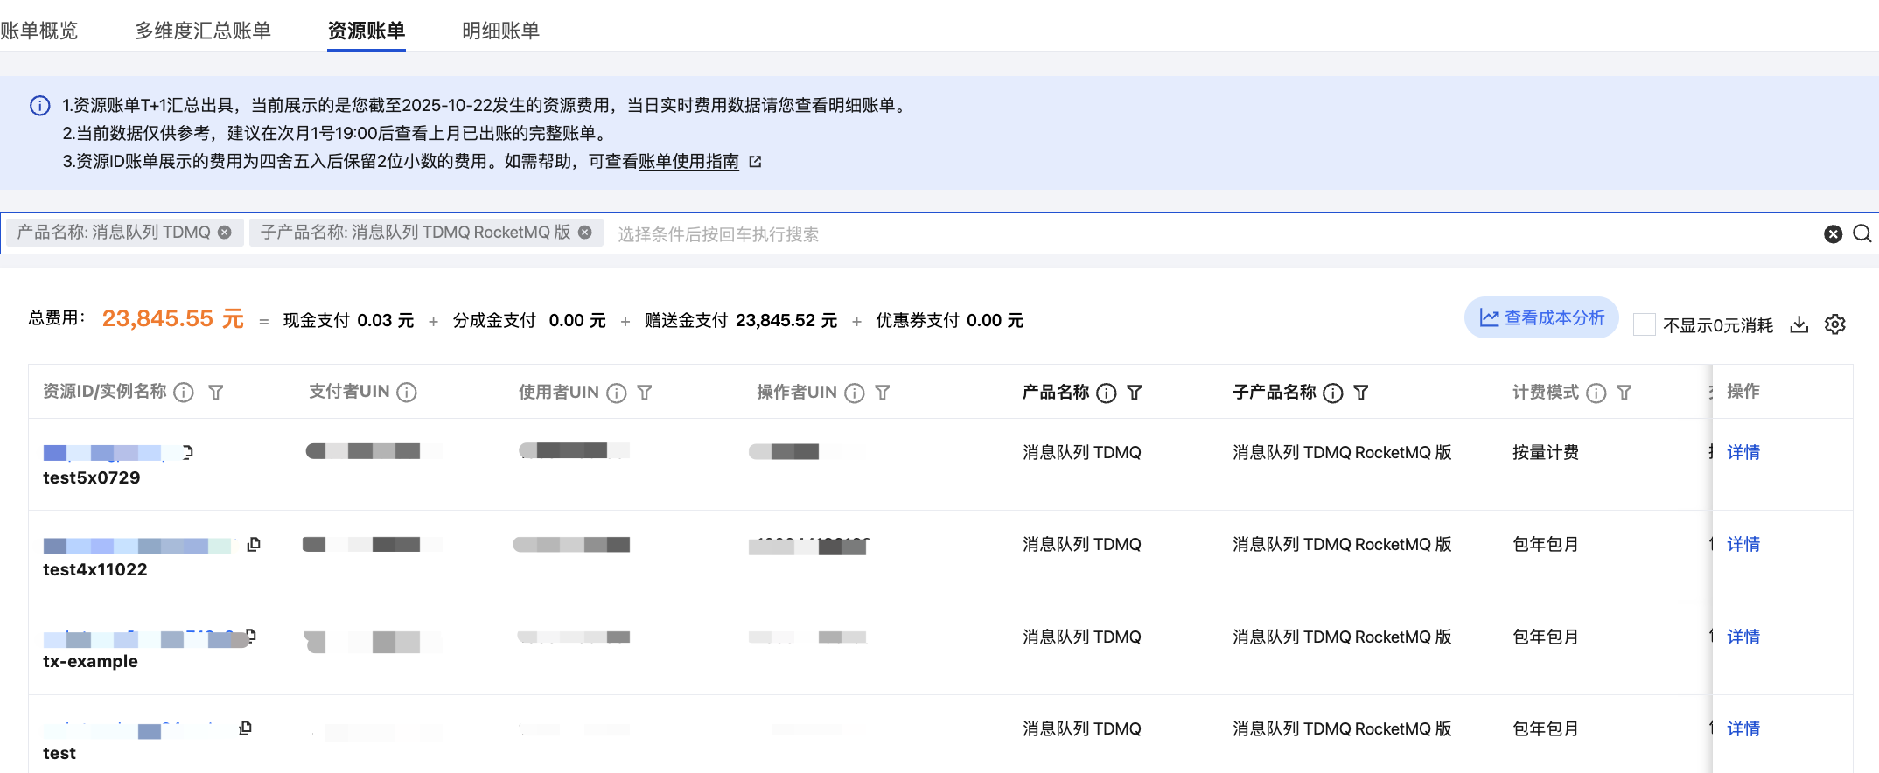The width and height of the screenshot is (1879, 773).
Task: Open the 计费模式 column filter
Action: tap(1624, 393)
